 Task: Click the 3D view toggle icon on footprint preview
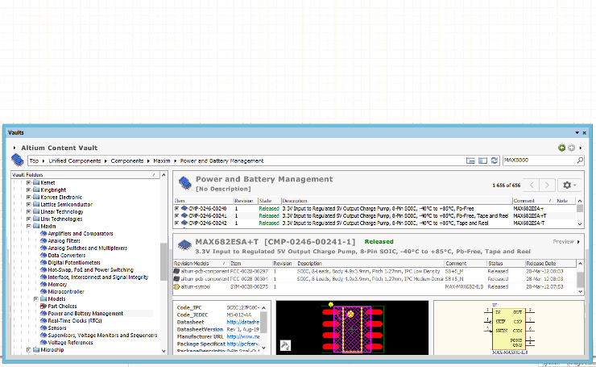click(x=285, y=345)
